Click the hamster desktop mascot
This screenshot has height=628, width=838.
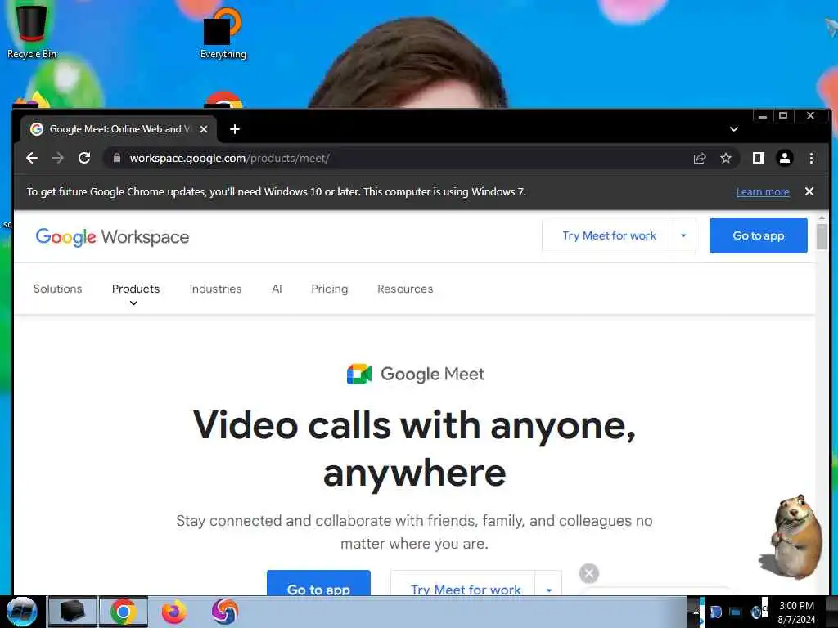(x=792, y=537)
